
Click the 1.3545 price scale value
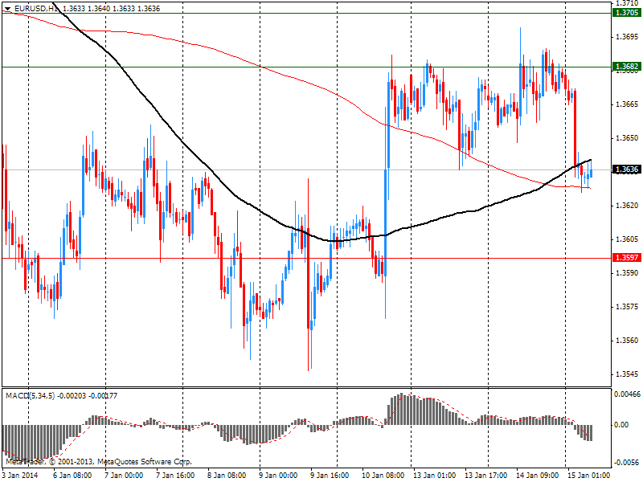627,374
